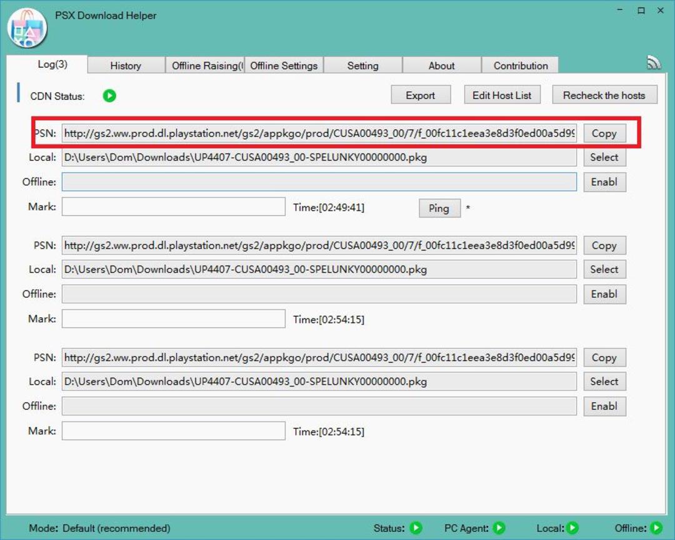The height and width of the screenshot is (540, 675).
Task: Click Recheck the hosts button
Action: tap(604, 95)
